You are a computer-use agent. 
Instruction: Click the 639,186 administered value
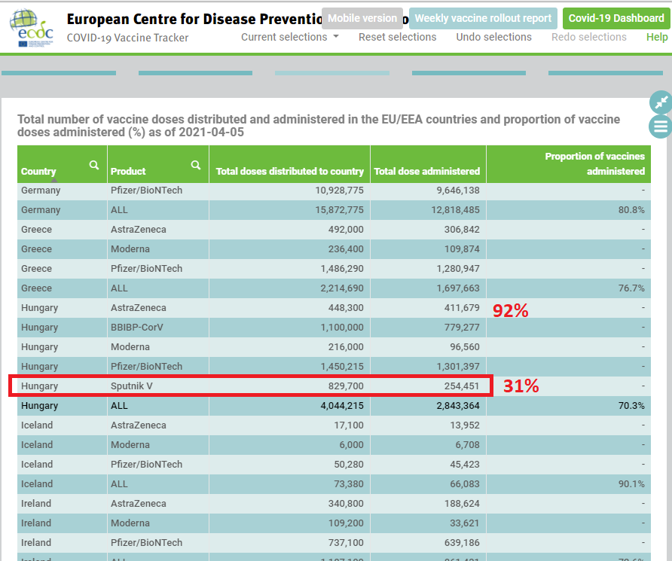tap(462, 543)
